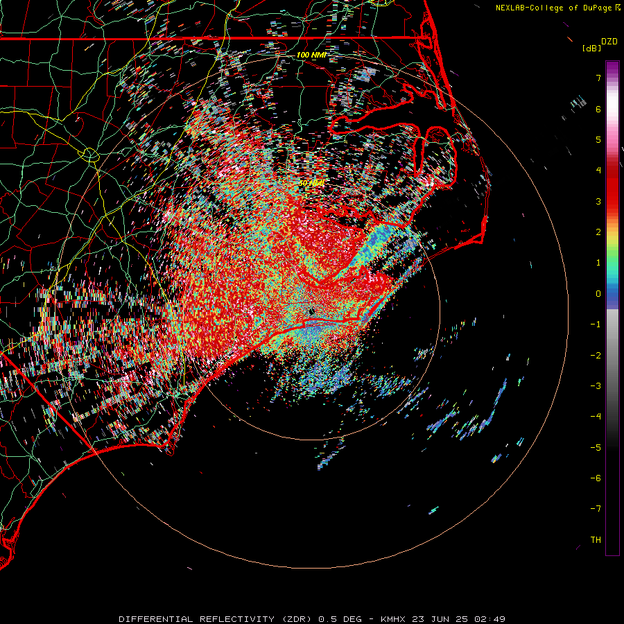
Task: Click the TH threshold label on the color bar
Action: pyautogui.click(x=596, y=540)
